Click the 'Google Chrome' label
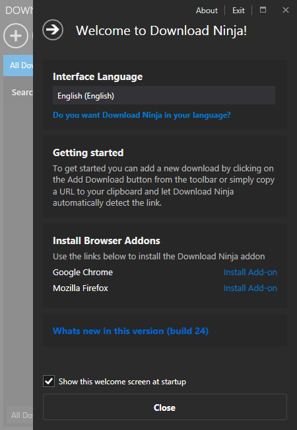297x430 pixels. (x=83, y=273)
